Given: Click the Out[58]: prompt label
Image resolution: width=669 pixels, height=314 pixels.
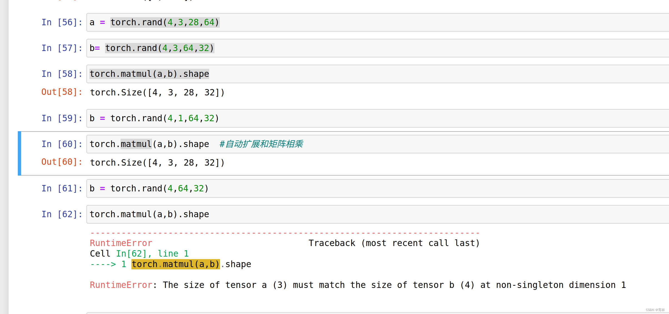Looking at the screenshot, I should click(62, 92).
